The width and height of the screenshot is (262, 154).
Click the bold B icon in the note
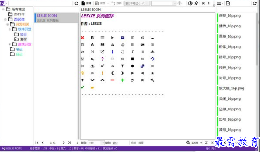pos(92,38)
